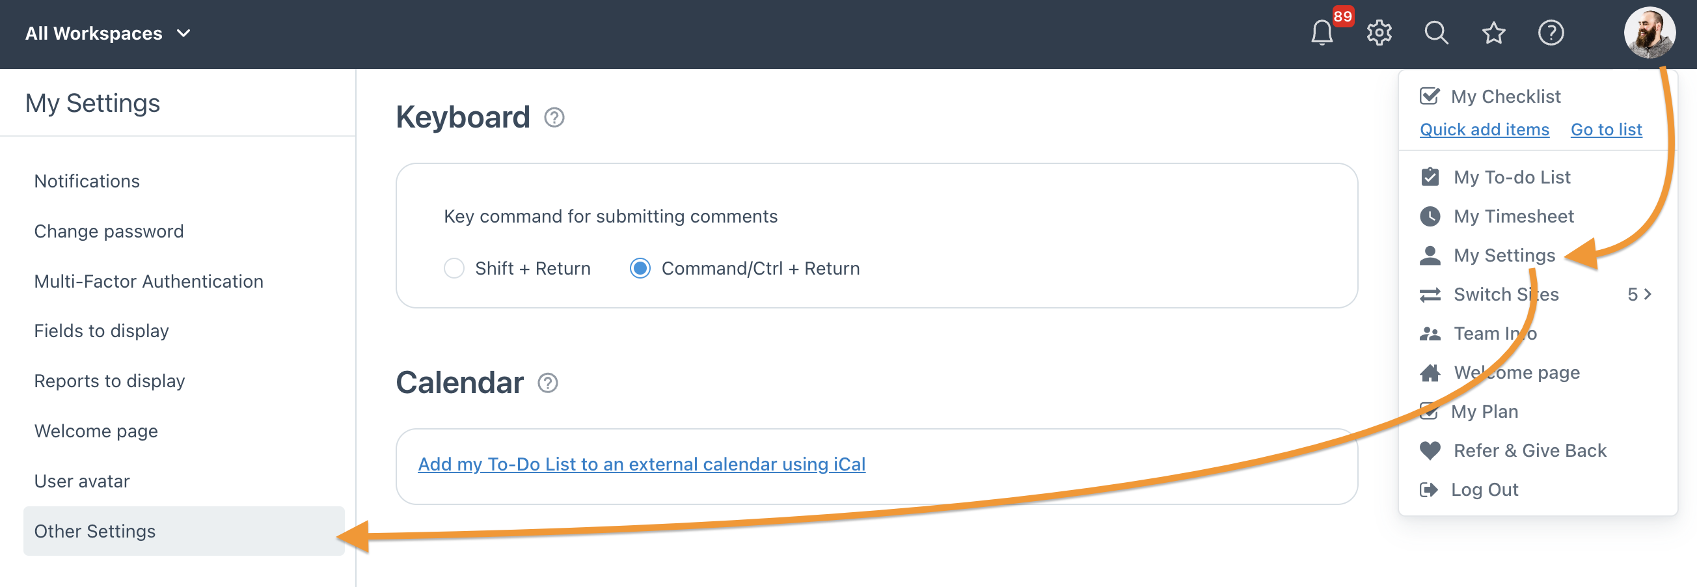
Task: Open My Settings from the profile menu
Action: click(1504, 255)
